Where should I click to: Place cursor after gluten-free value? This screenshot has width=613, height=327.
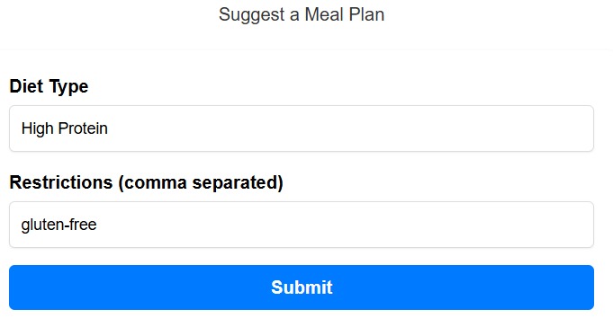[x=98, y=225]
